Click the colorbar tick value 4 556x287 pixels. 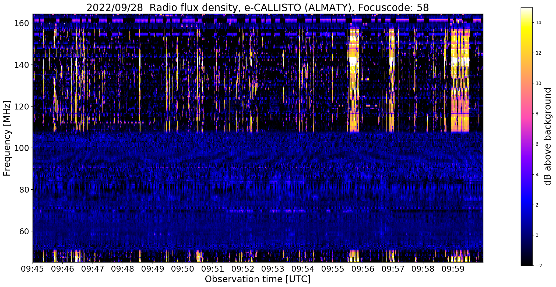point(537,175)
